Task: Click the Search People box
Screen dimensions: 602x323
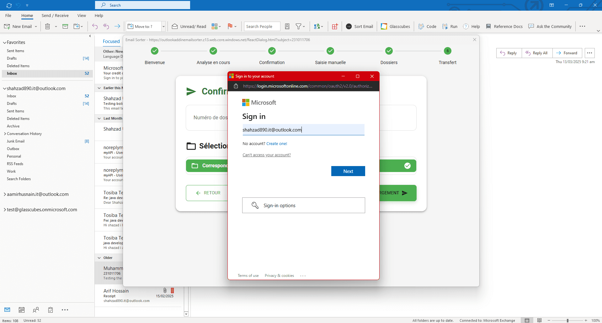Action: pyautogui.click(x=262, y=26)
